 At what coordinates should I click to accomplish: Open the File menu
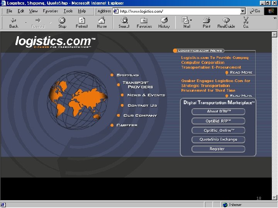pos(9,11)
